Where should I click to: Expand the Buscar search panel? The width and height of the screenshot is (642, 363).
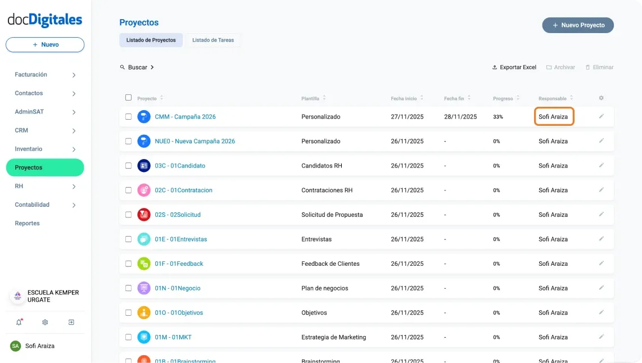tap(137, 67)
